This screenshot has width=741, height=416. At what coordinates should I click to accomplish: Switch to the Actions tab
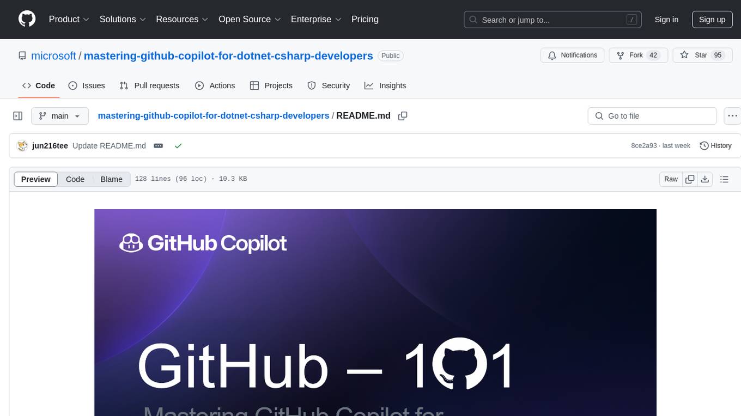click(215, 85)
